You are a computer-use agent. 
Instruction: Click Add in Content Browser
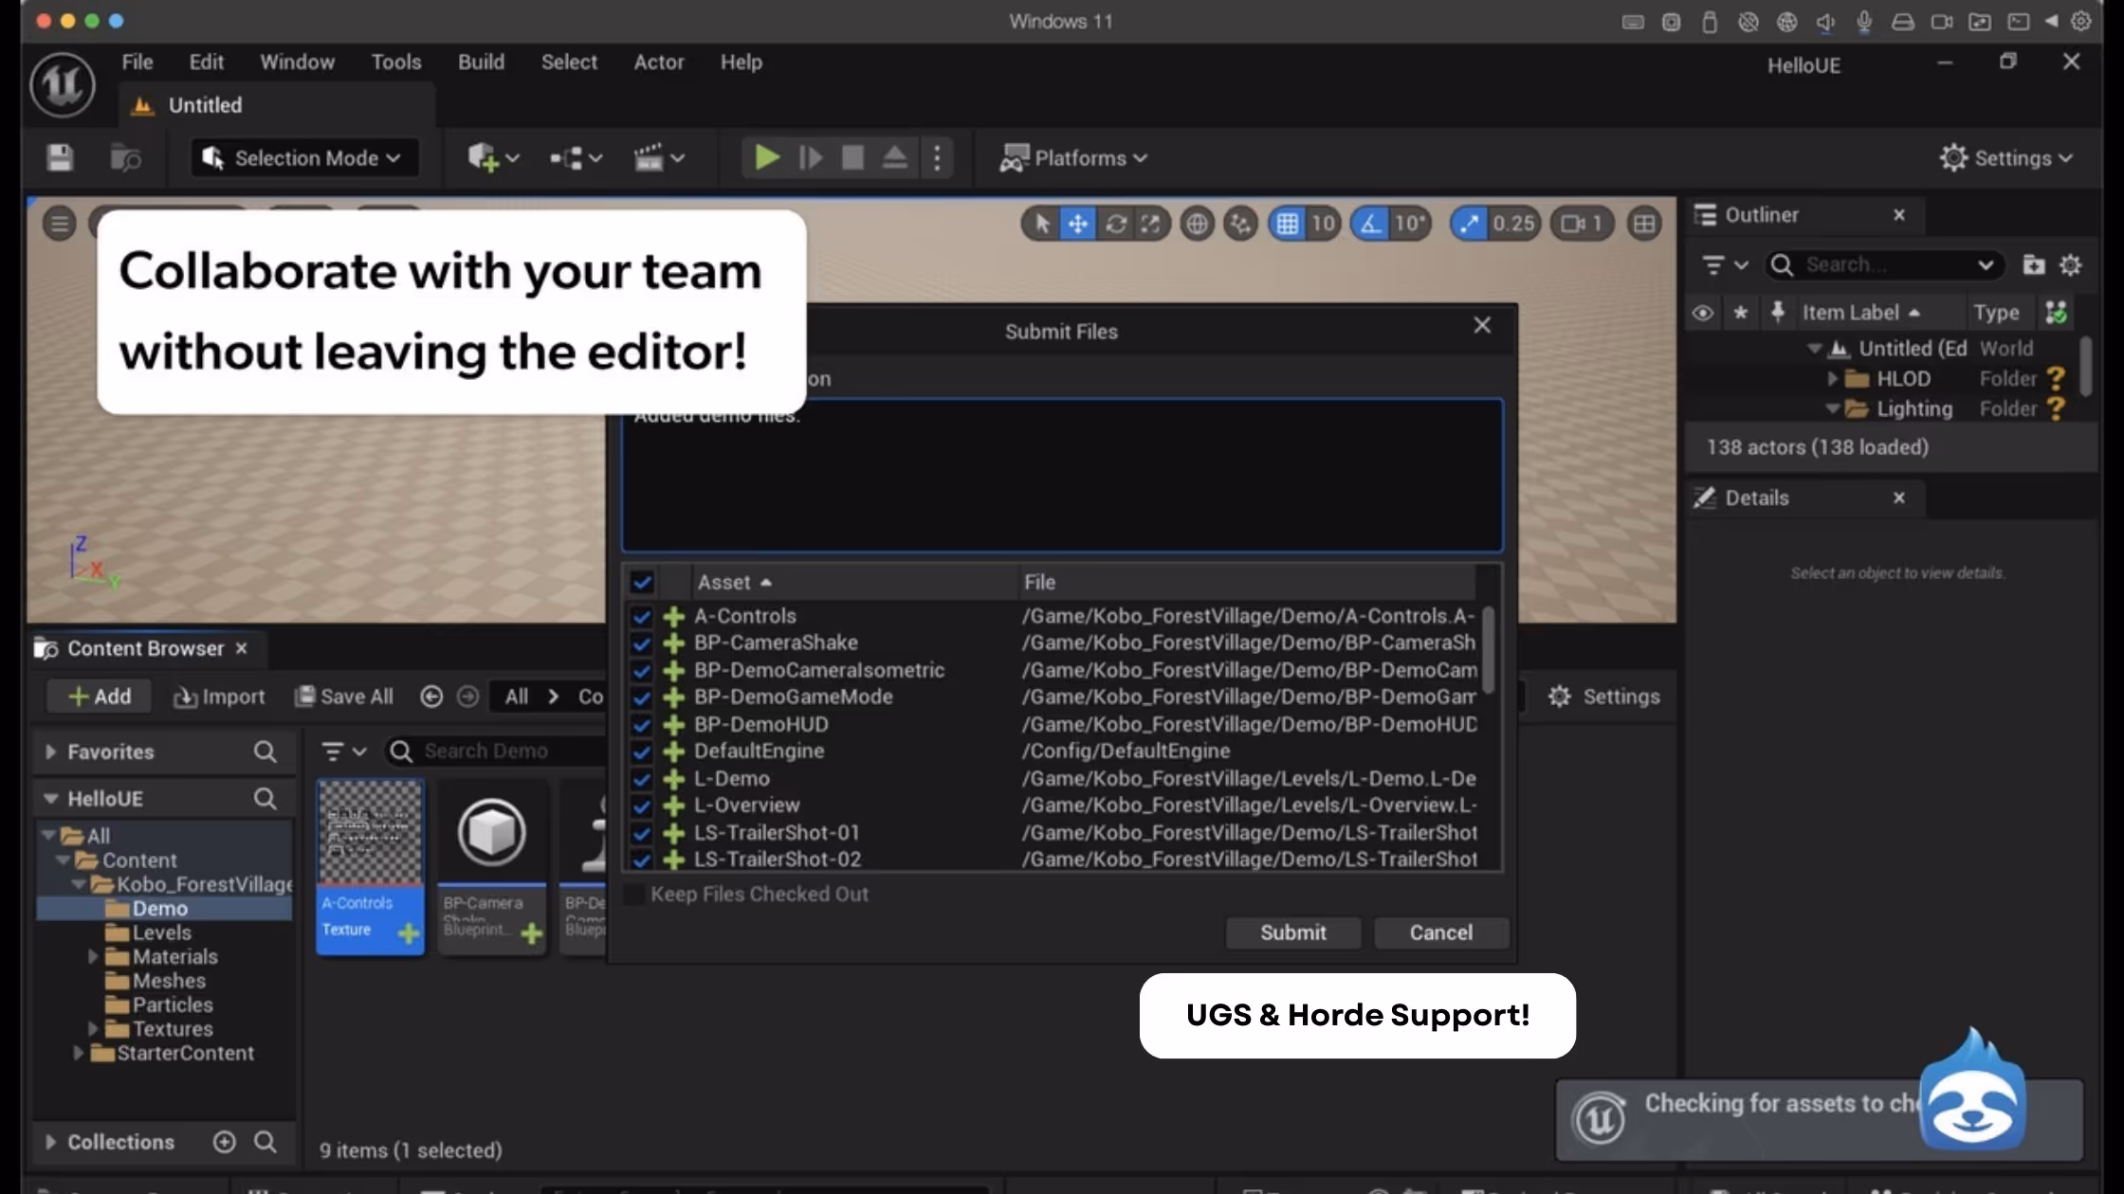coord(100,696)
